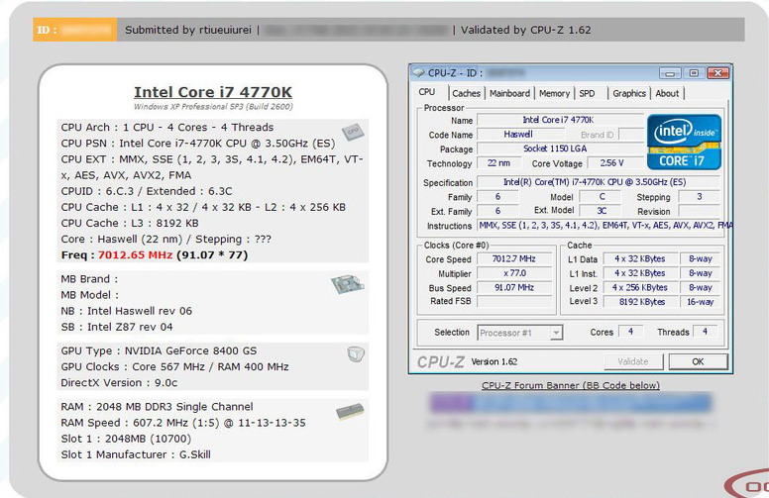Click the motherboard icon beside MB Brand

pos(348,284)
